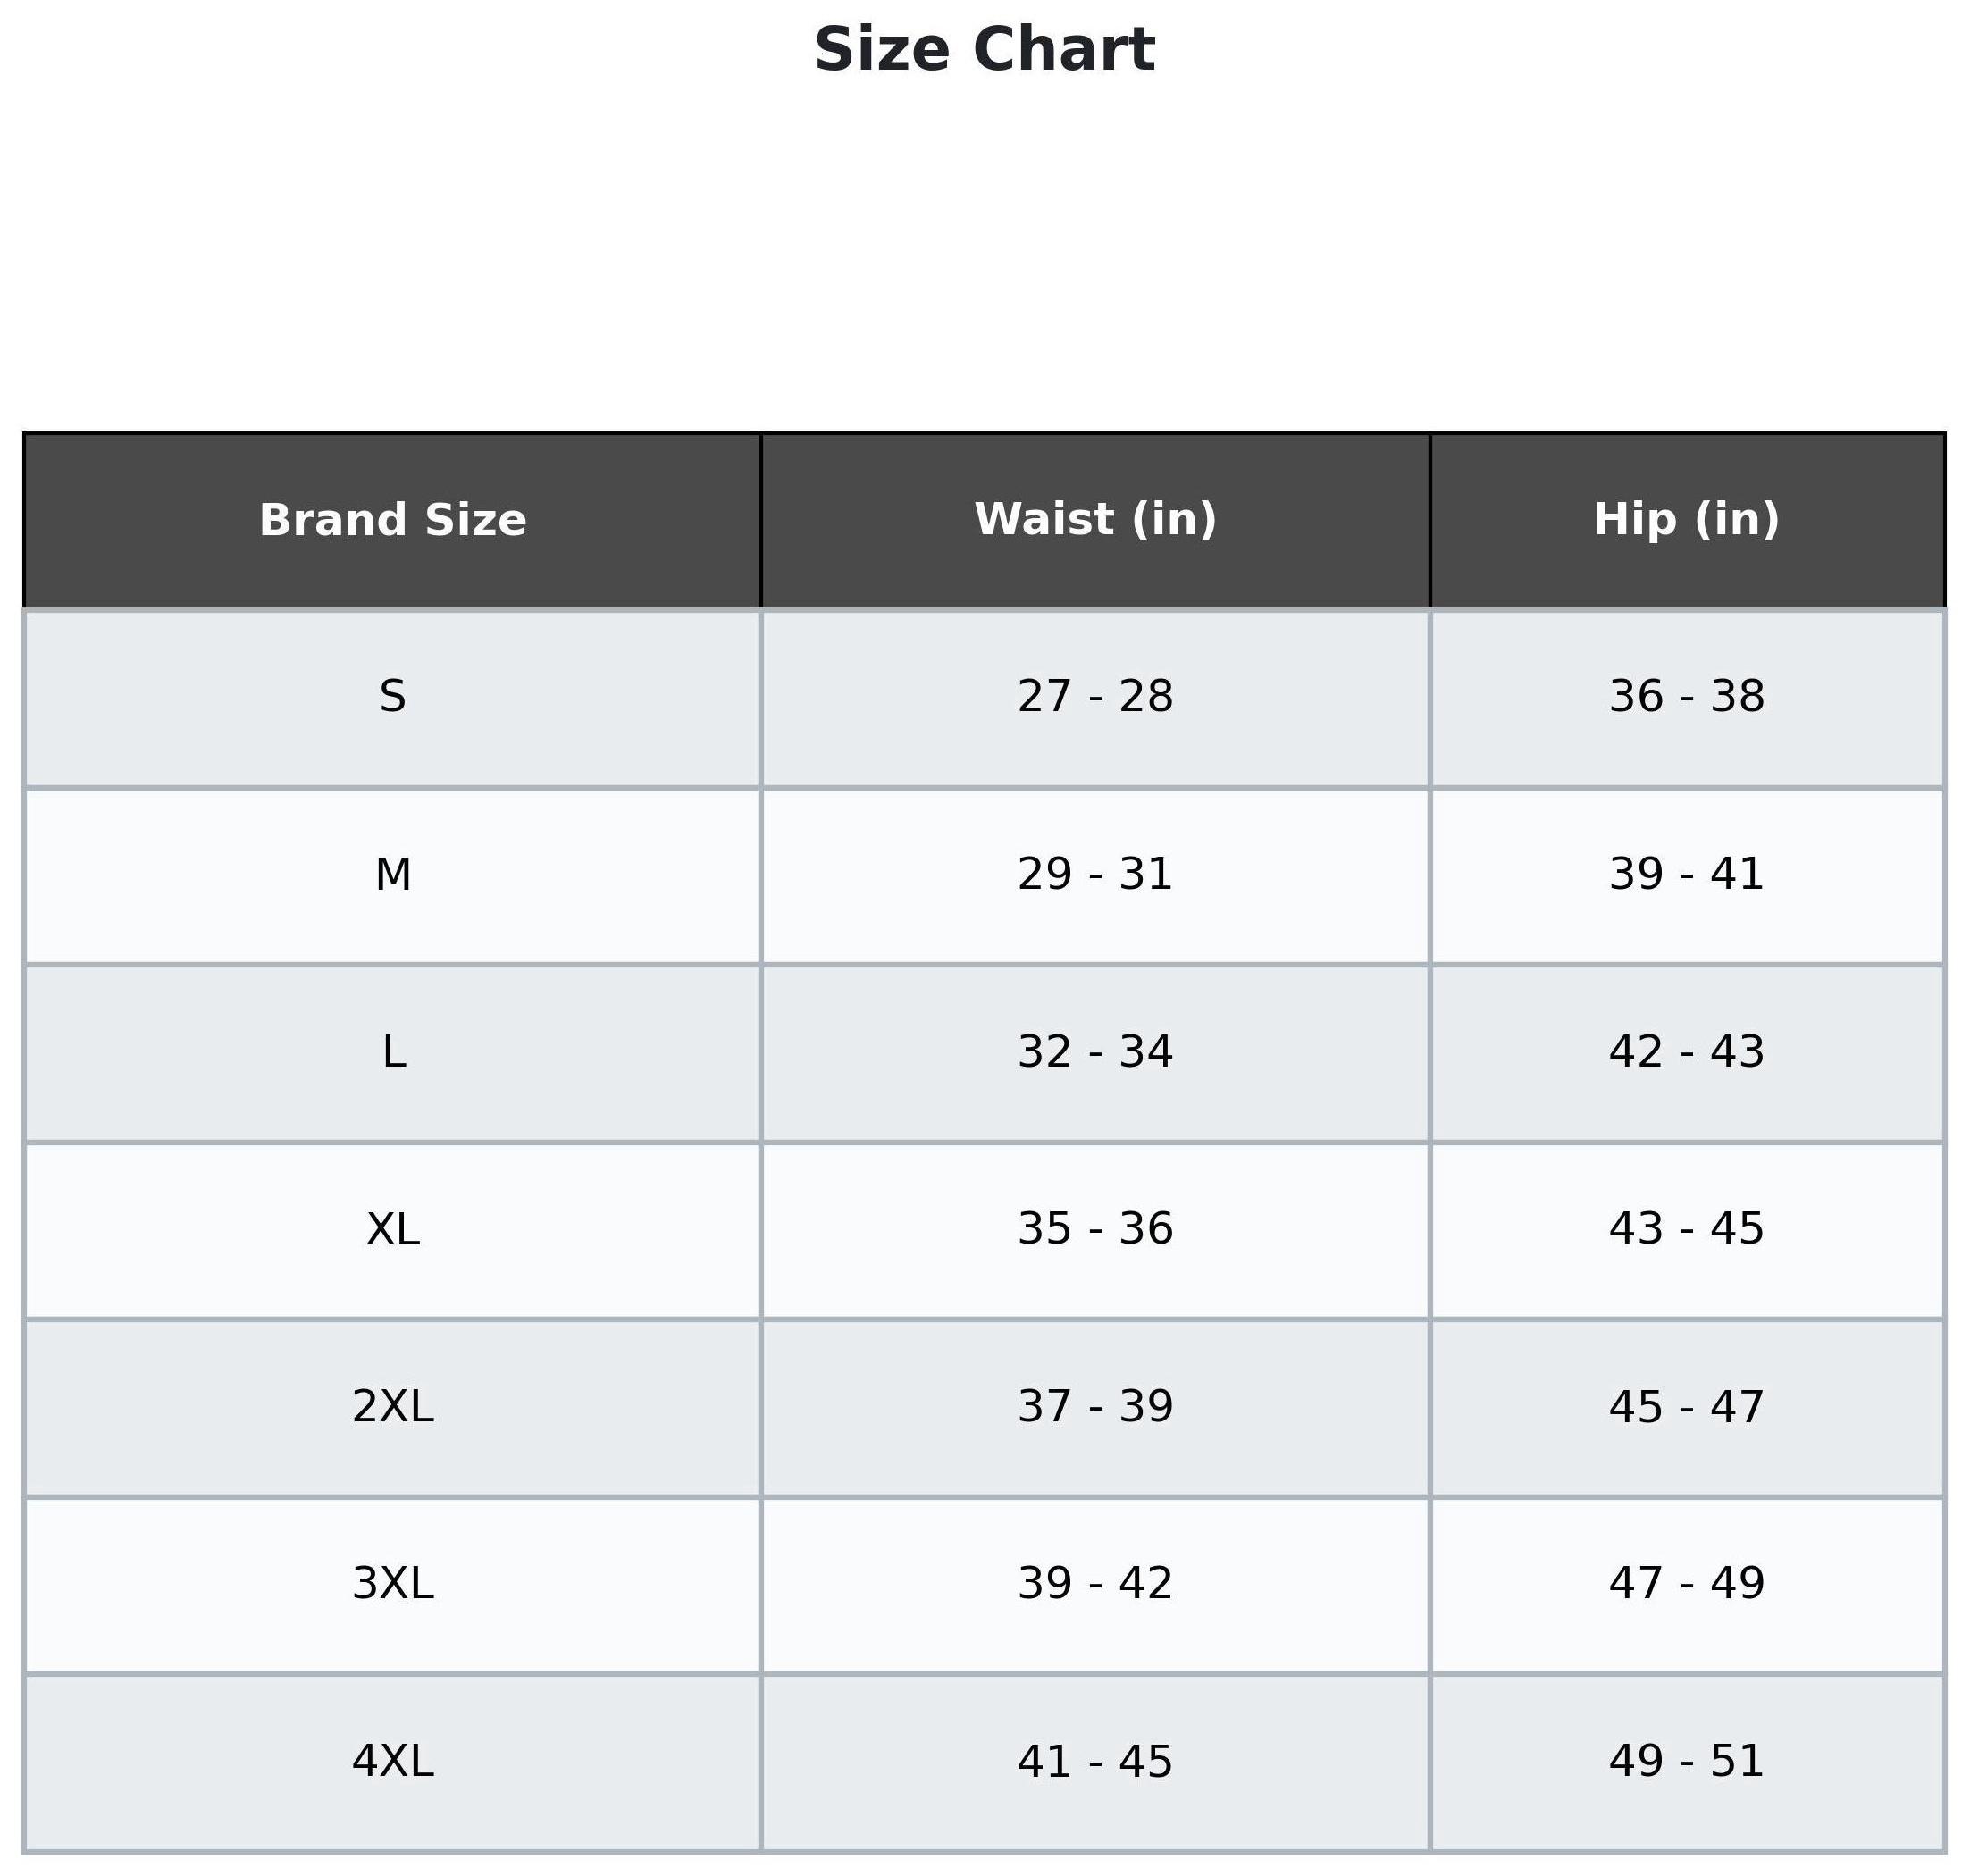Select the Waist (in) column header
1970x1876 pixels.
[x=1095, y=520]
